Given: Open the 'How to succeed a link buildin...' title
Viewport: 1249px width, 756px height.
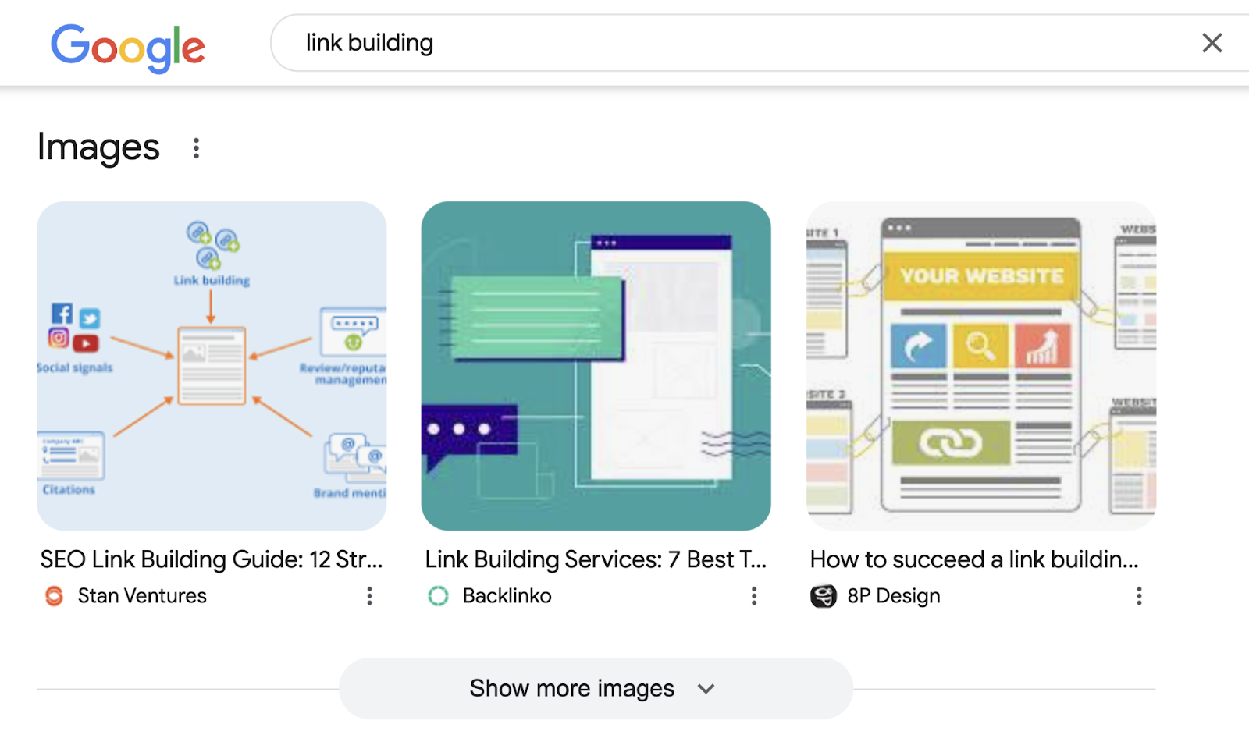Looking at the screenshot, I should click(974, 559).
